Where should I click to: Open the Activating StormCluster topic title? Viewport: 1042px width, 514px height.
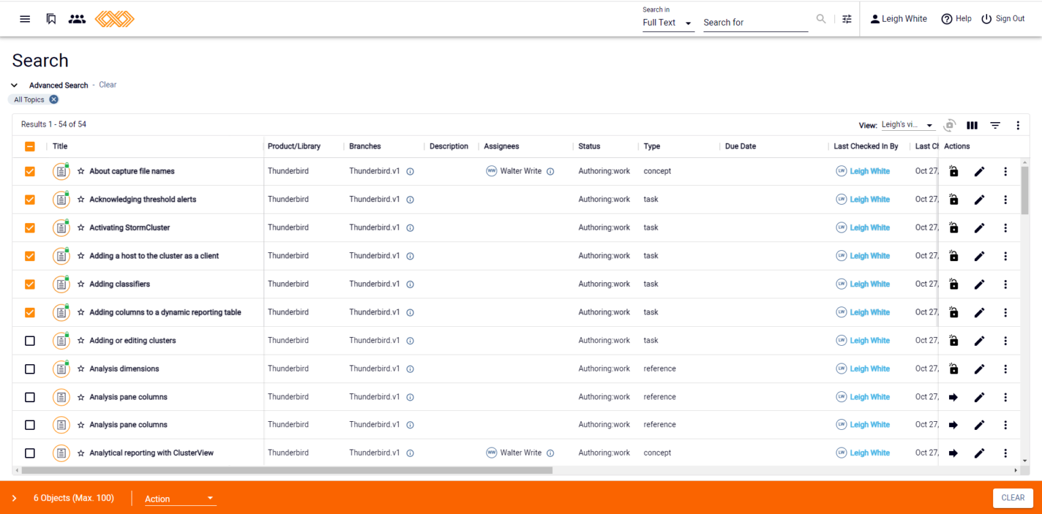click(x=130, y=228)
